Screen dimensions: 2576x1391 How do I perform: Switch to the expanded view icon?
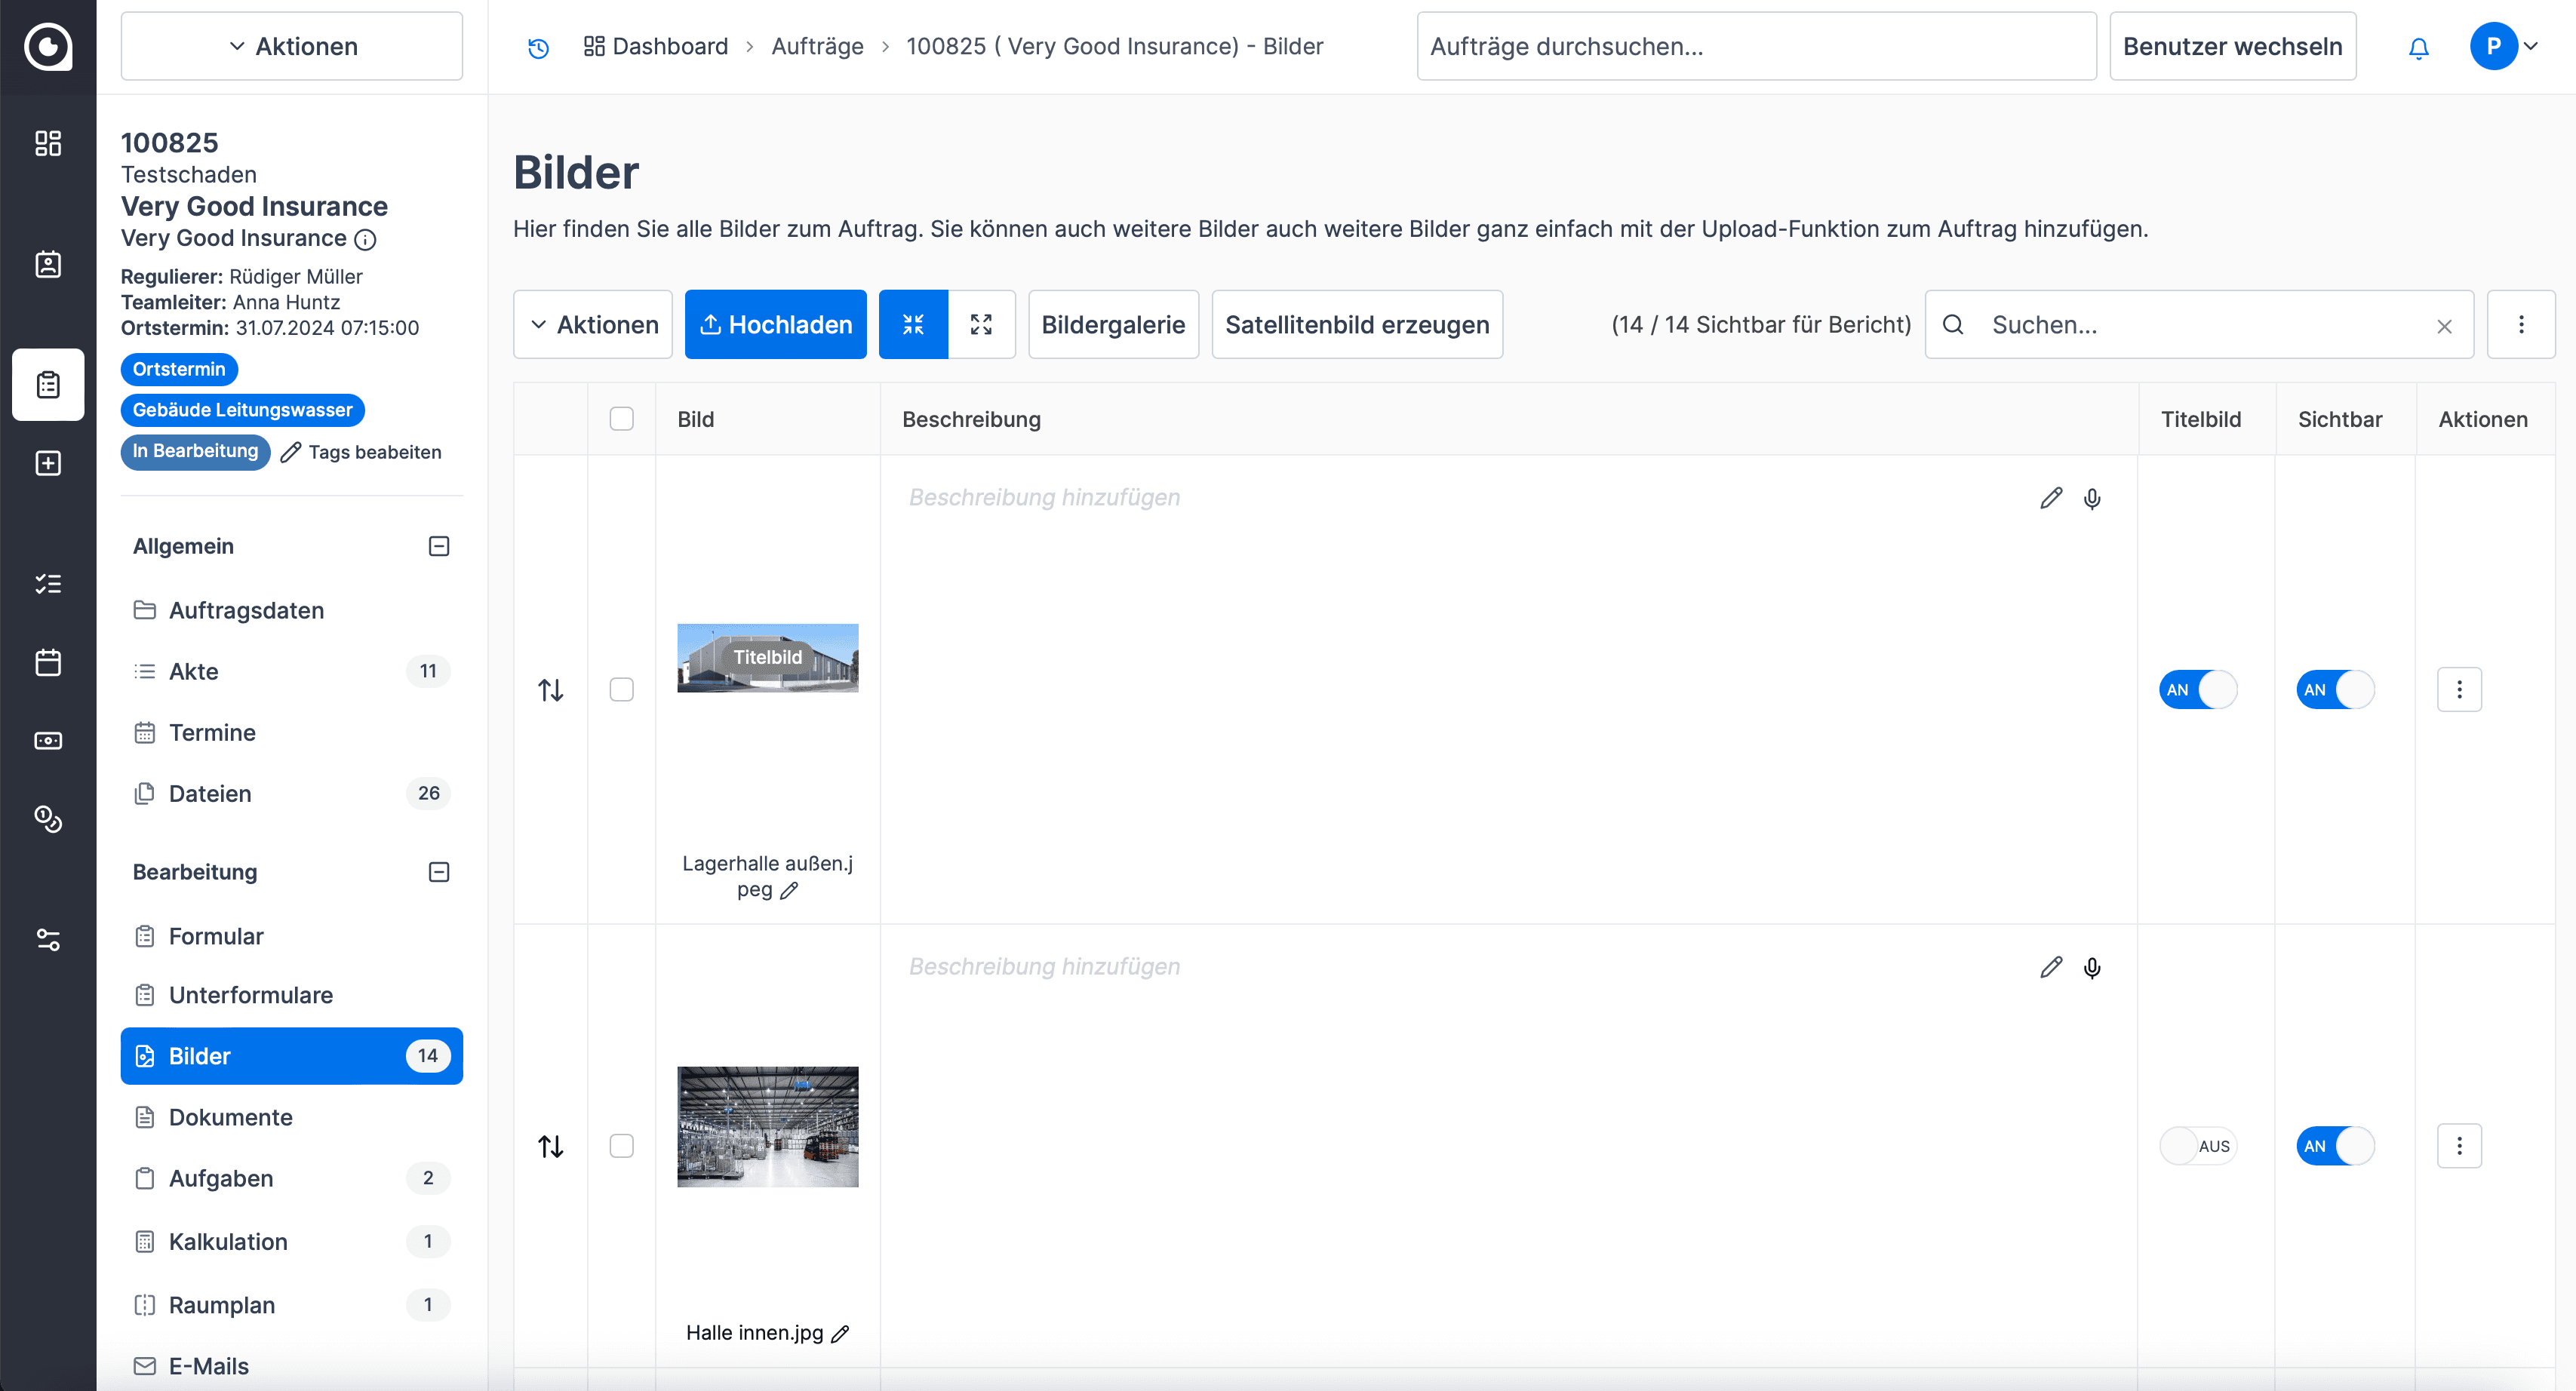tap(981, 324)
